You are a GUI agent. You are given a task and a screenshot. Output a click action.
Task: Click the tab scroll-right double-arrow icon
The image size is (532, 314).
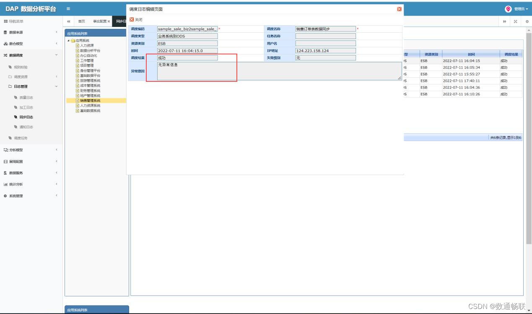[x=505, y=21]
